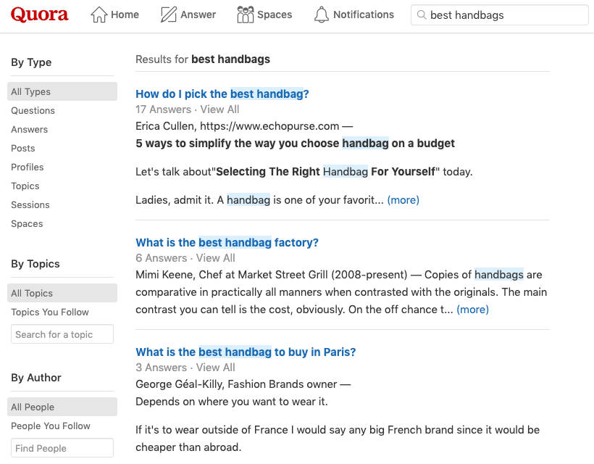Click the 'By Author' heading
The width and height of the screenshot is (594, 464).
tap(36, 378)
